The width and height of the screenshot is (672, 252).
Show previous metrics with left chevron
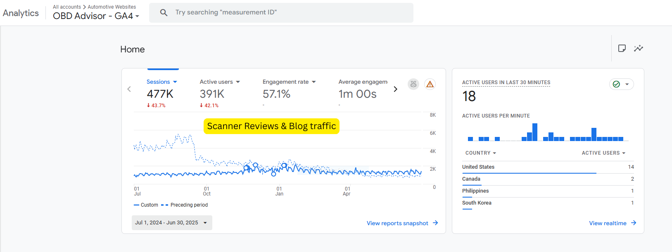129,89
